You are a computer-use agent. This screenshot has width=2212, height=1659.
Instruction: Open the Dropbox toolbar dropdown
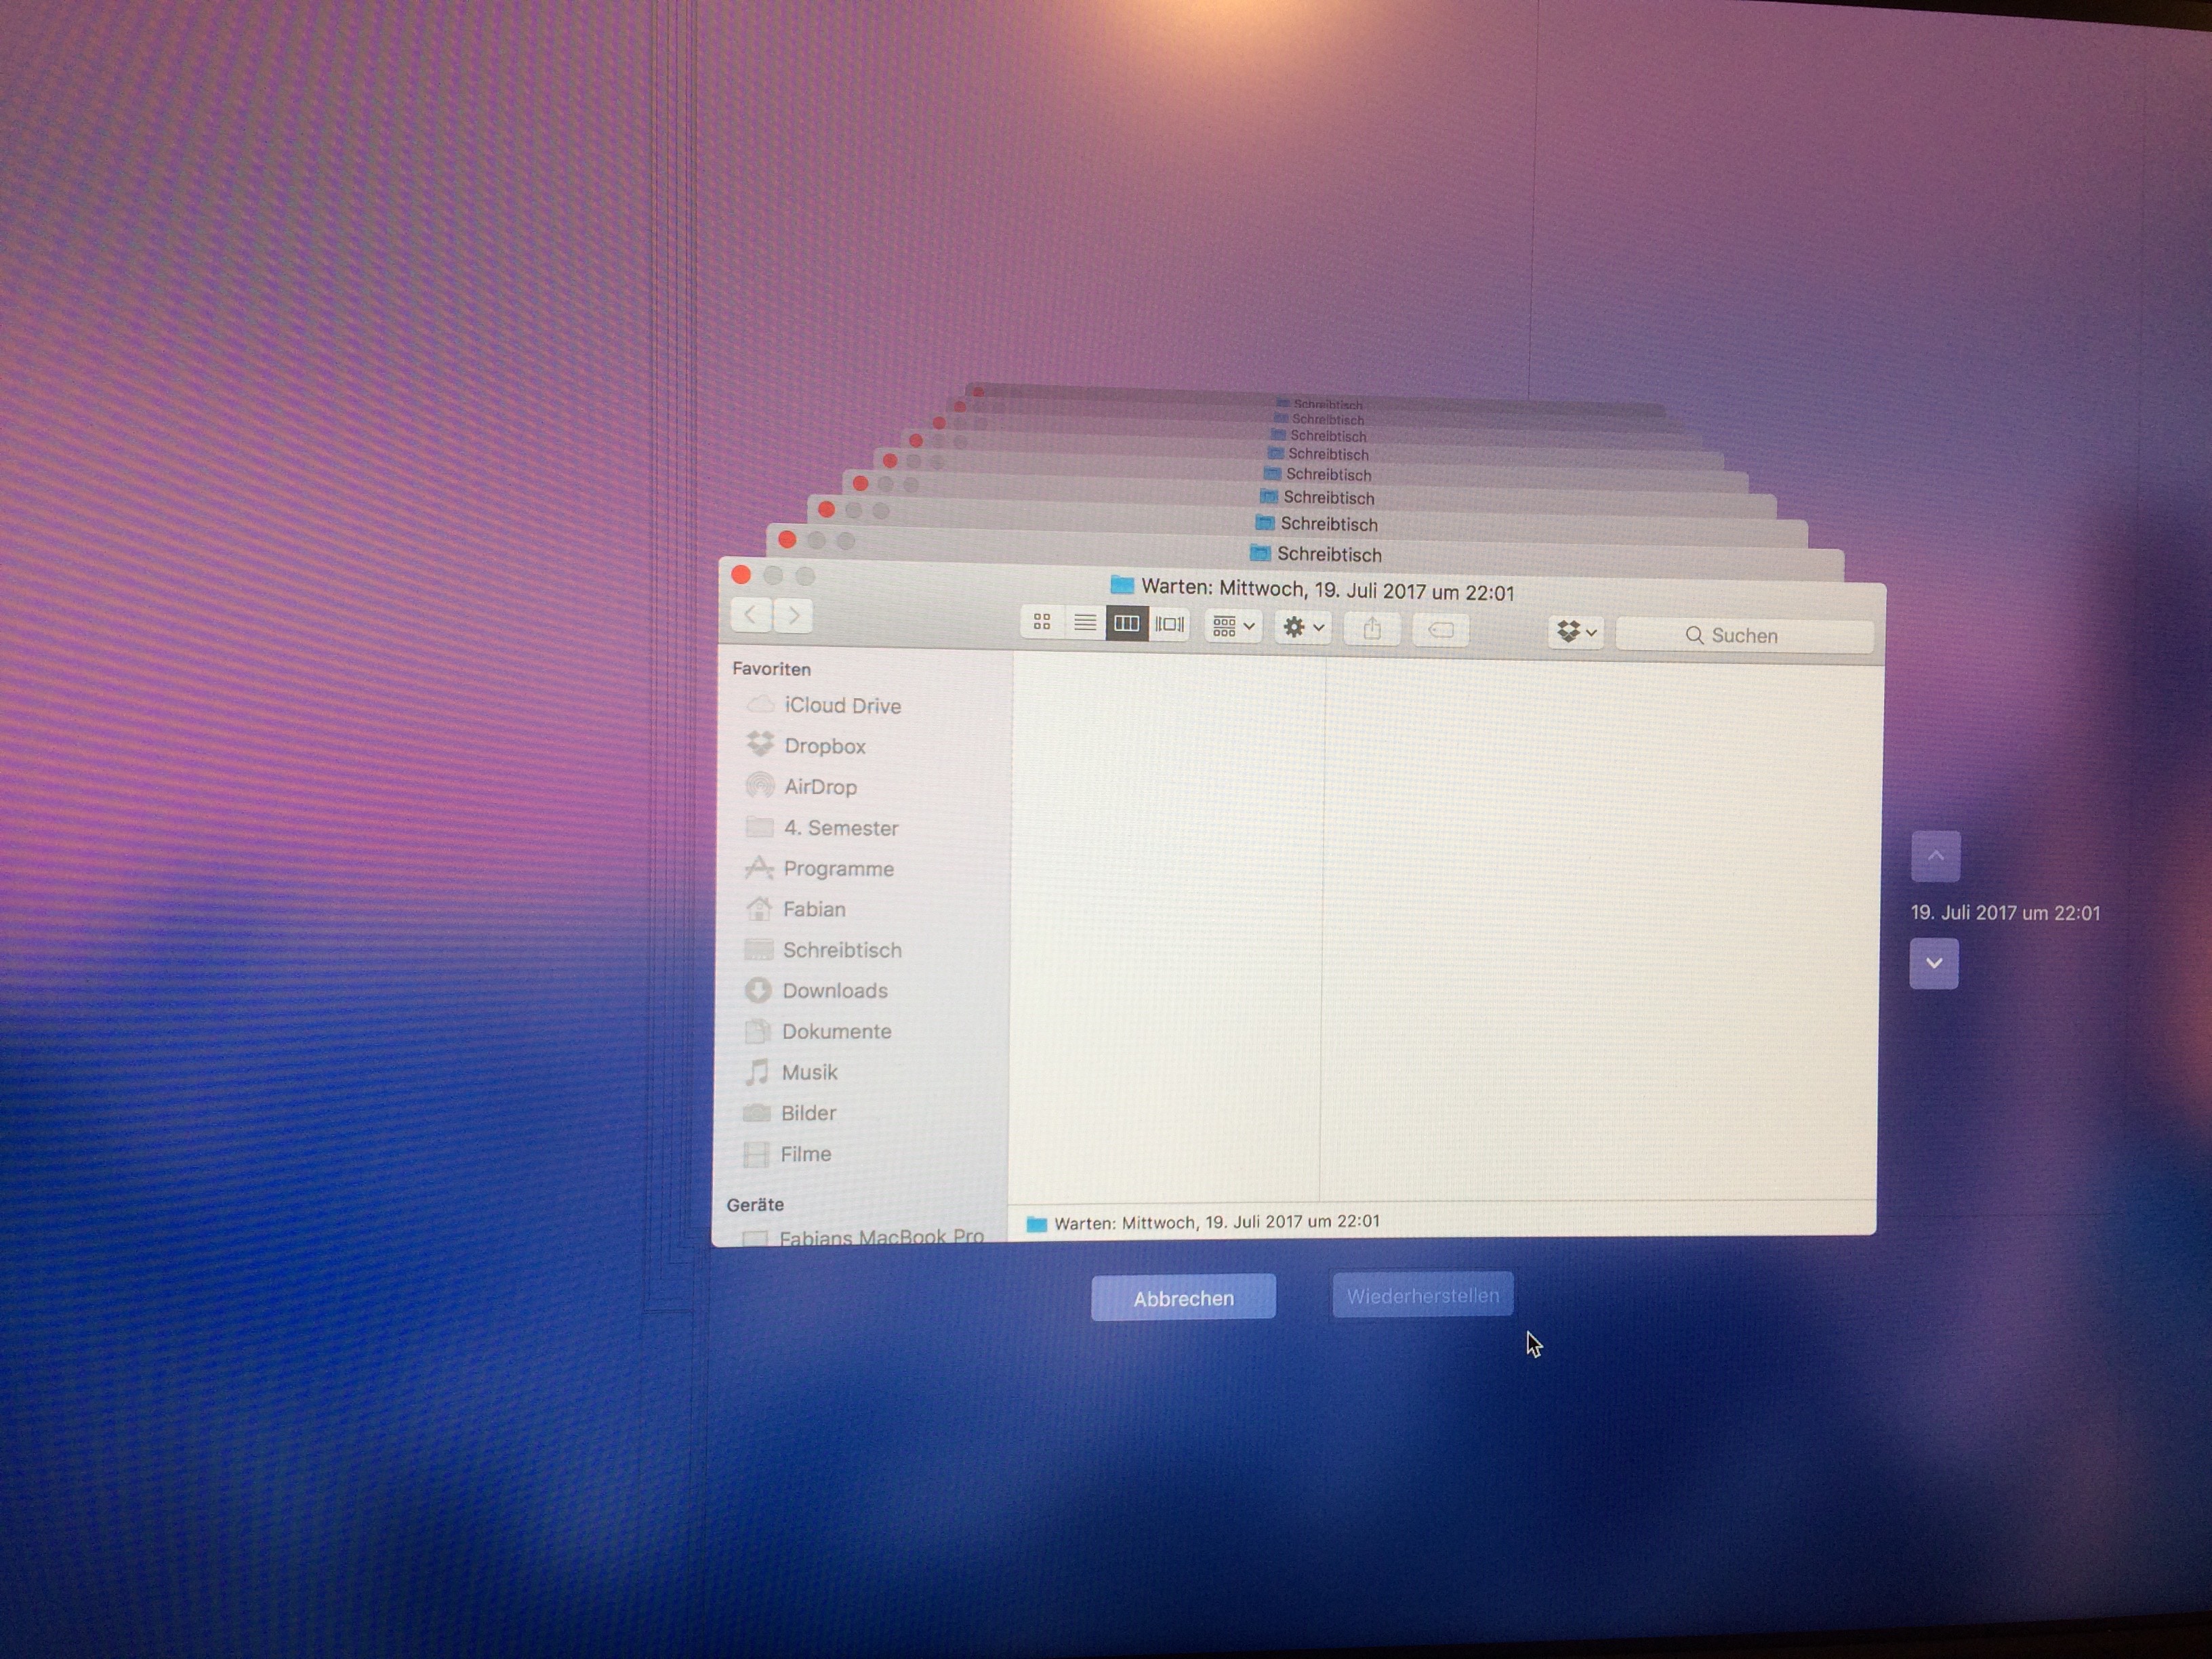[x=1575, y=632]
